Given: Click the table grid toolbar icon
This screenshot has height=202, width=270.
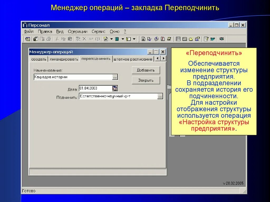Looking at the screenshot, I should coord(178,39).
